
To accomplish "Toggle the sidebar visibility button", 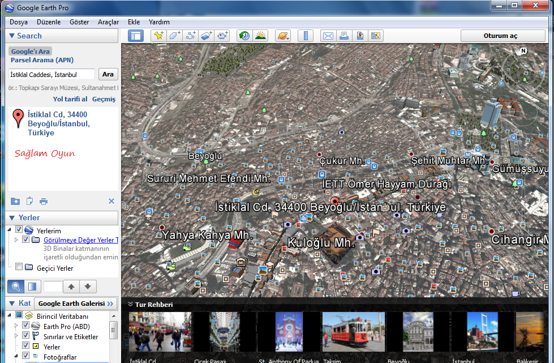I will click(x=136, y=36).
